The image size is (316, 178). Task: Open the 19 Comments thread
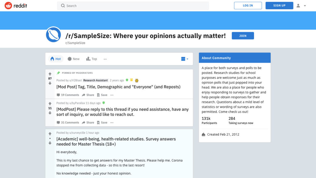pyautogui.click(x=68, y=95)
